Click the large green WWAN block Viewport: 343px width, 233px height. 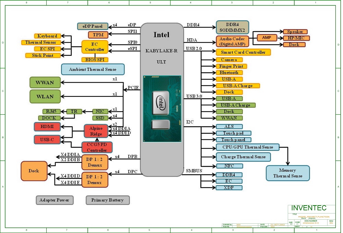45,82
